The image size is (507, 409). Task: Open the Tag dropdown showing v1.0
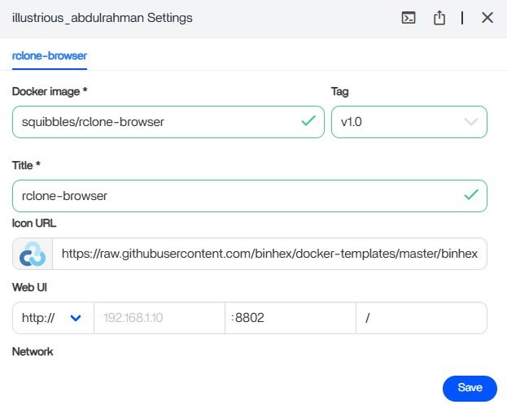pos(409,122)
